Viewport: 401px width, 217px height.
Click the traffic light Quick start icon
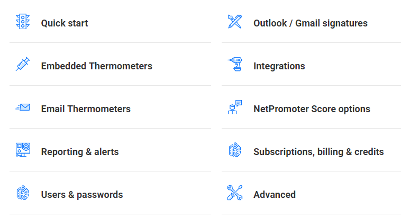click(x=23, y=22)
